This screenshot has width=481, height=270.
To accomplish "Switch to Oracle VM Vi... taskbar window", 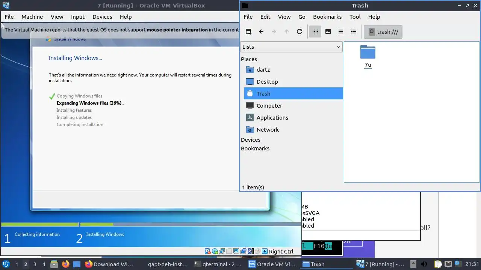I will [x=273, y=264].
